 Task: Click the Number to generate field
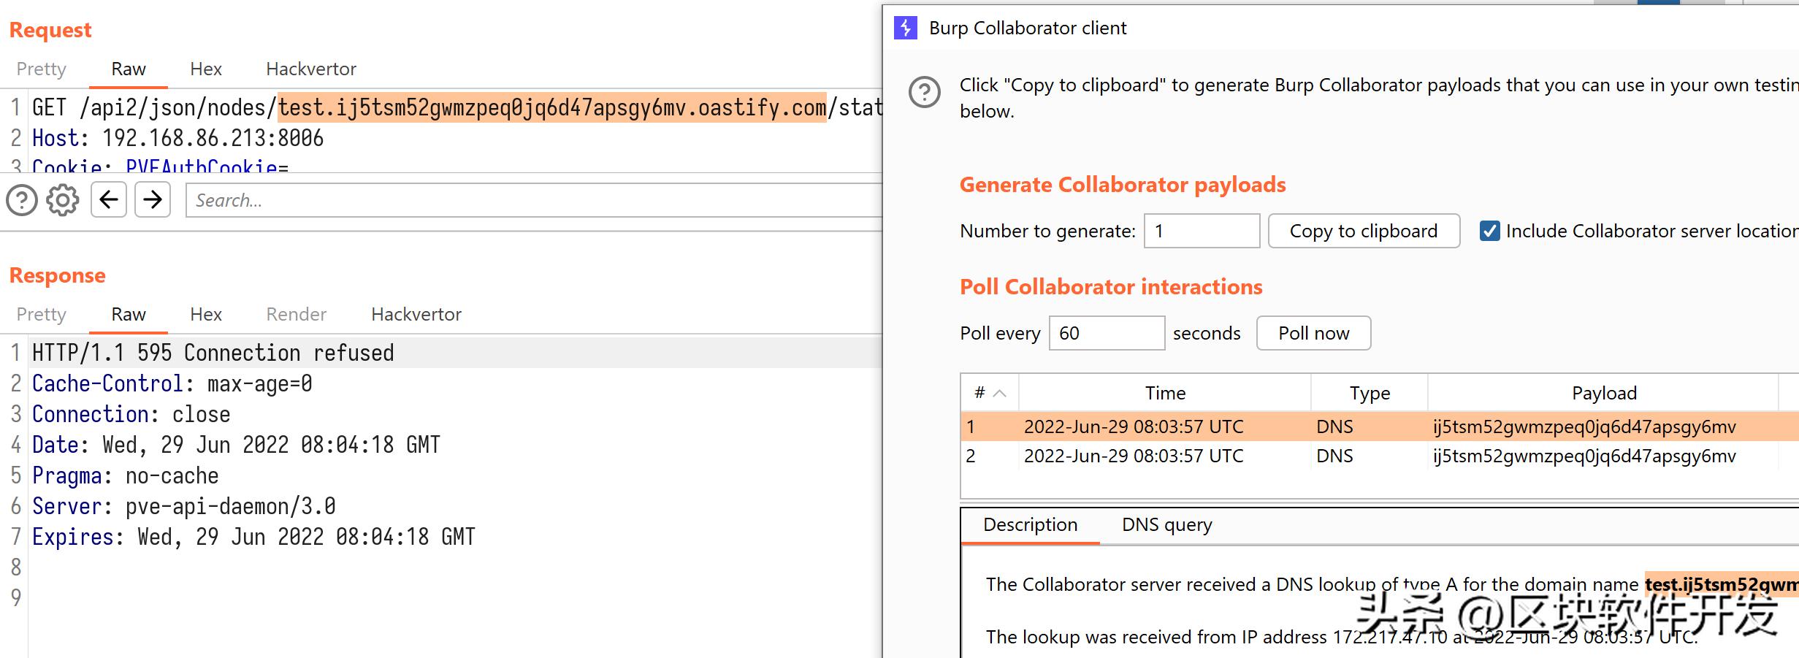click(1202, 232)
